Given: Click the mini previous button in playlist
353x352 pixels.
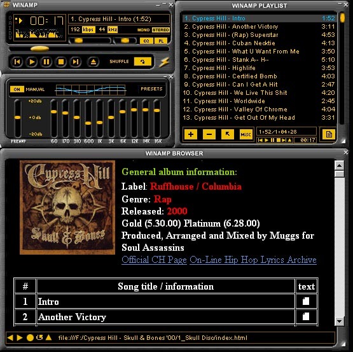Looking at the screenshot, I should pos(260,140).
